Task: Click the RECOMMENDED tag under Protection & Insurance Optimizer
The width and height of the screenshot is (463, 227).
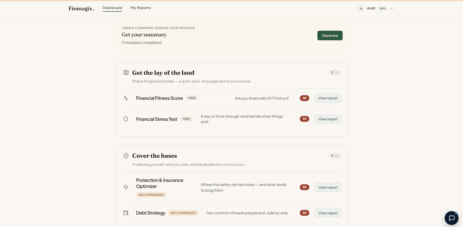Action: 151,195
